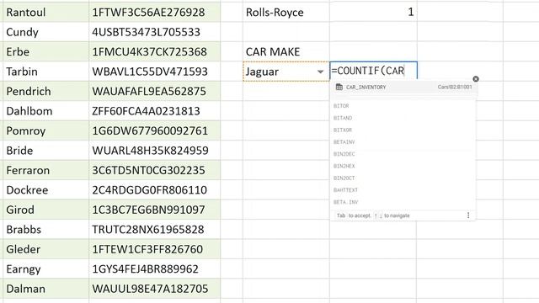539x303 pixels.
Task: Select the Ferraron name cell
Action: pyautogui.click(x=45, y=170)
